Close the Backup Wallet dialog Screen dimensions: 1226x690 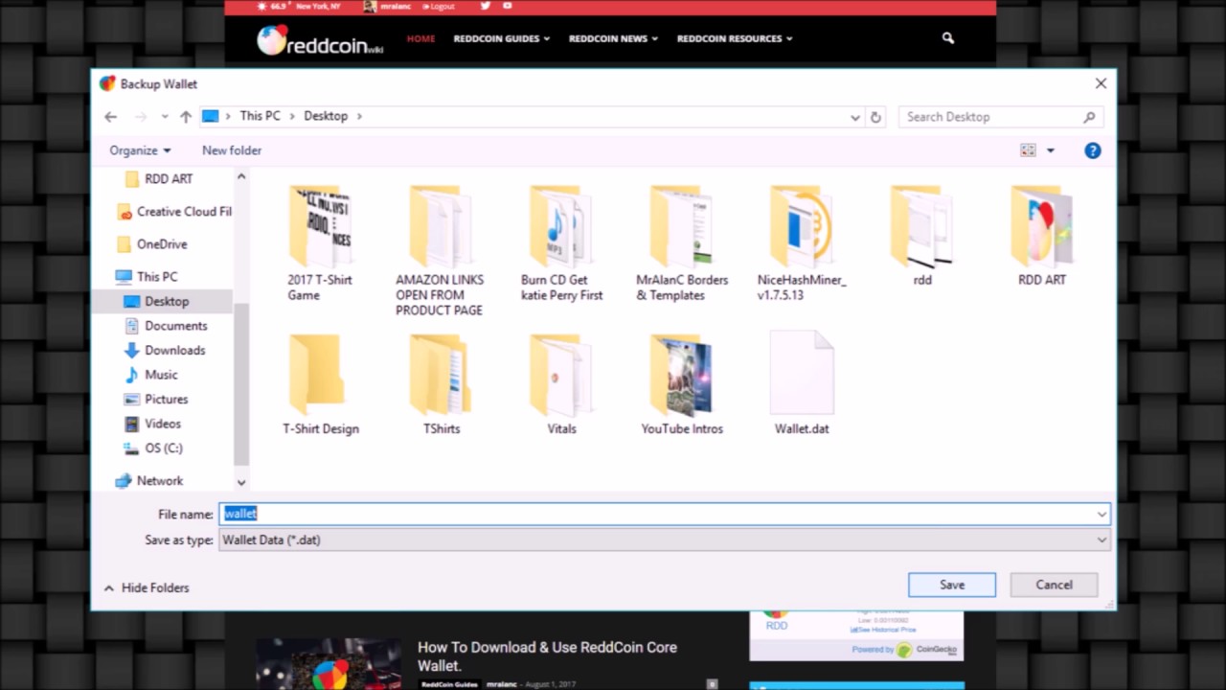click(x=1101, y=83)
